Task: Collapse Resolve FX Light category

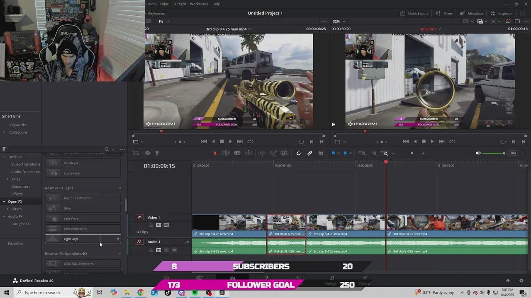Action: 120,188
